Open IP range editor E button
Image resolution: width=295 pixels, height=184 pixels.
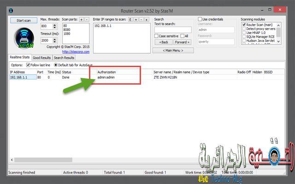tap(130, 19)
